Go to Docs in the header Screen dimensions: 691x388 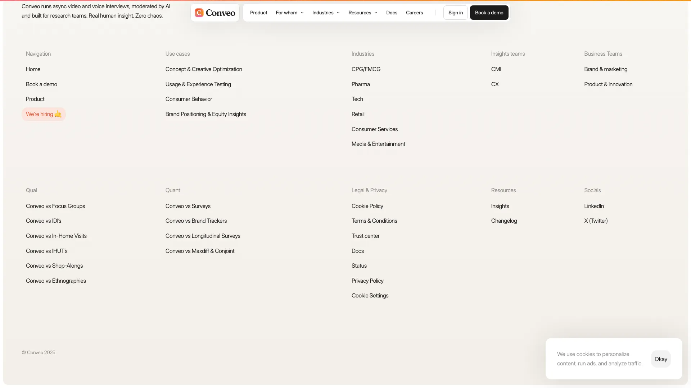coord(392,13)
